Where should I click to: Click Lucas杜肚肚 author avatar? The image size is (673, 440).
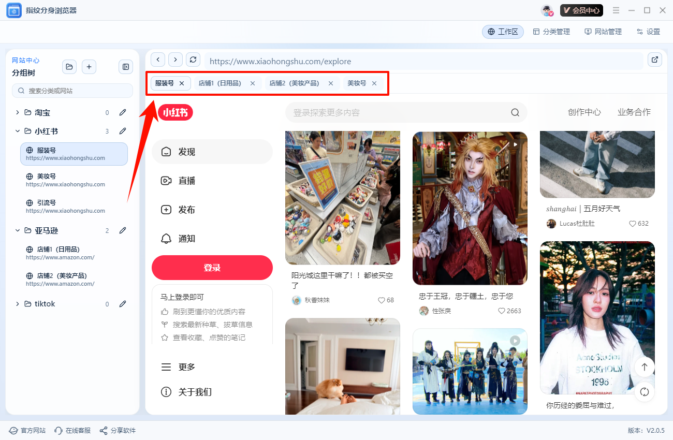click(551, 224)
